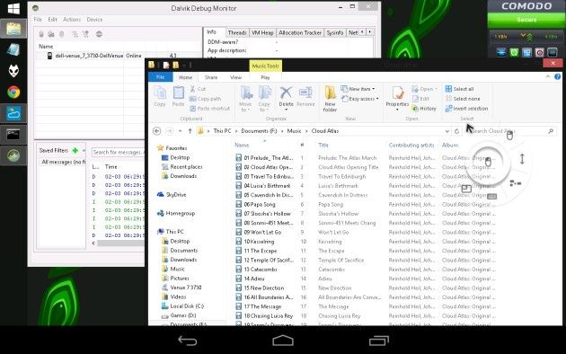This screenshot has height=354, width=566.
Task: Open Actions menu in Dalvik Debug Monitor
Action: click(x=72, y=20)
